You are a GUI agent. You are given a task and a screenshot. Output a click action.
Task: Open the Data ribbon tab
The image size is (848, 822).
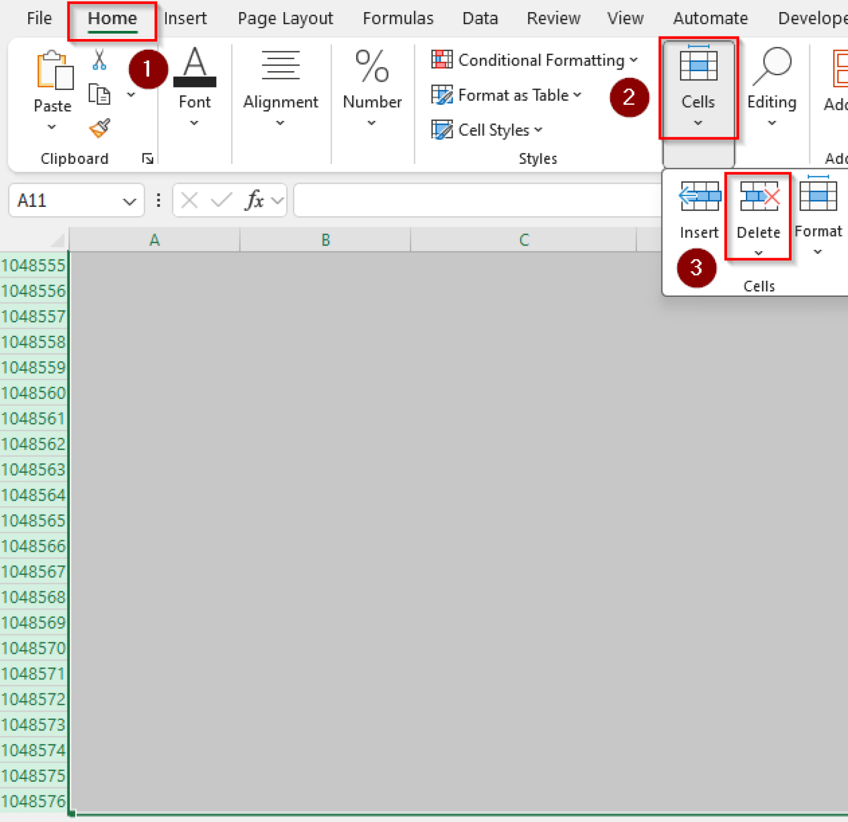[x=479, y=18]
